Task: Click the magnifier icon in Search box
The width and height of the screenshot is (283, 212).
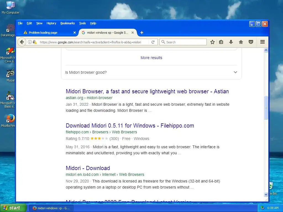Action: [x=163, y=42]
